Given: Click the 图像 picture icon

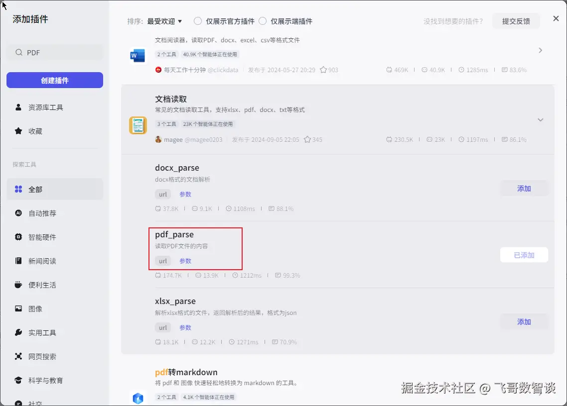Looking at the screenshot, I should [x=18, y=308].
